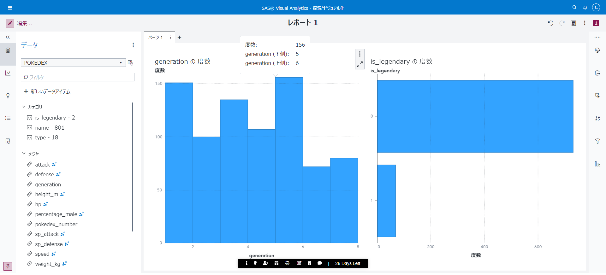606x275 pixels.
Task: Open the report review icon in left sidebar
Action: (x=8, y=141)
